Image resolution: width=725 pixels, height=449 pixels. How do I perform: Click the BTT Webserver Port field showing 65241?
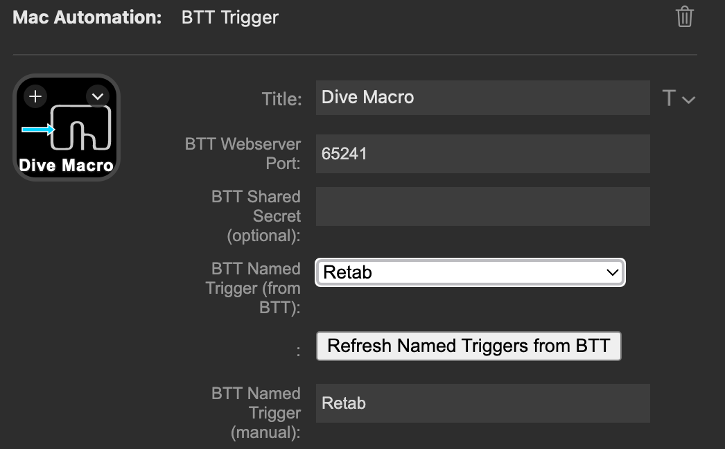pos(482,153)
